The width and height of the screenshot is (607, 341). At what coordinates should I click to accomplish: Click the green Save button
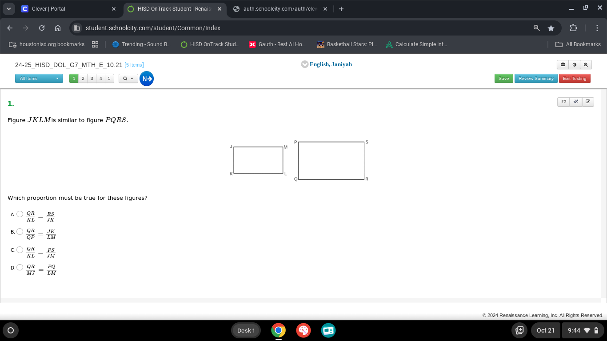[503, 79]
